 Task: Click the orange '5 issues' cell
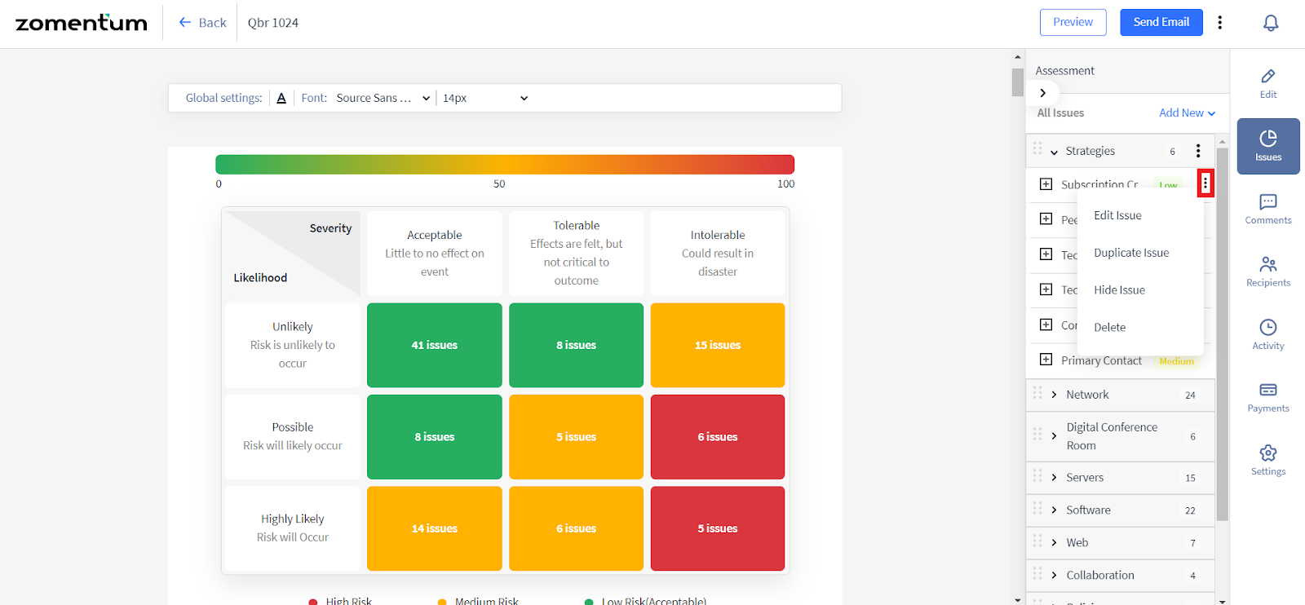click(576, 437)
